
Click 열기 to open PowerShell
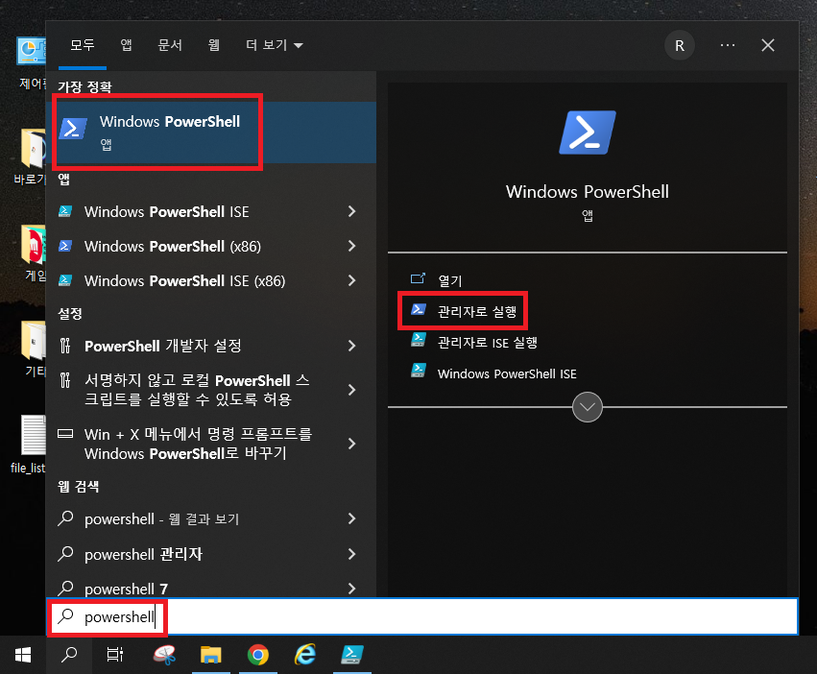click(x=450, y=280)
